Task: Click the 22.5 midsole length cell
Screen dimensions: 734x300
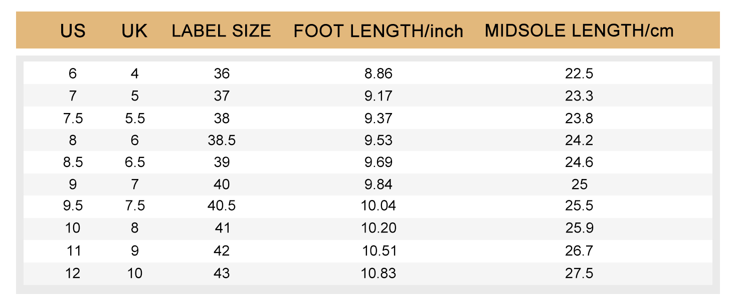Action: point(579,74)
